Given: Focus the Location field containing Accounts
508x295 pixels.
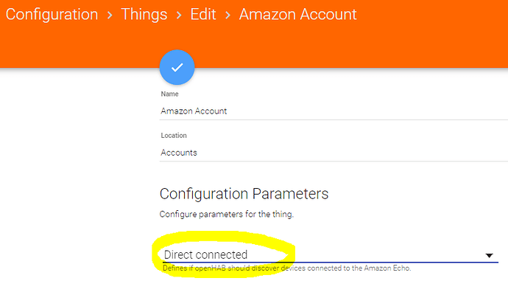Looking at the screenshot, I should pos(331,153).
